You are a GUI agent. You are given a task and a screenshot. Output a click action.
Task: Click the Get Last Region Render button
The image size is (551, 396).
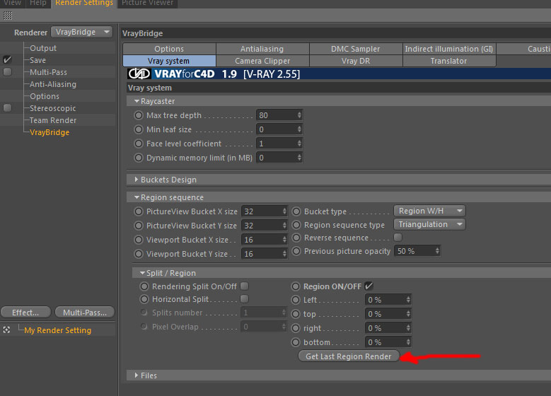point(349,356)
